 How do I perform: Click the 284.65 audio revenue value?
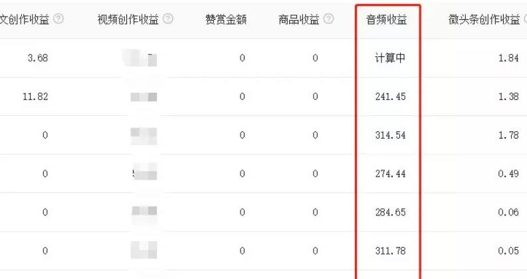click(391, 212)
